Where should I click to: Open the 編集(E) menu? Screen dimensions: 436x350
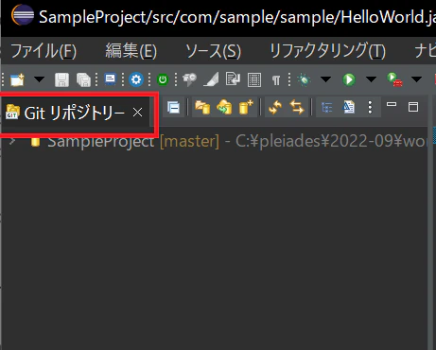click(x=131, y=51)
